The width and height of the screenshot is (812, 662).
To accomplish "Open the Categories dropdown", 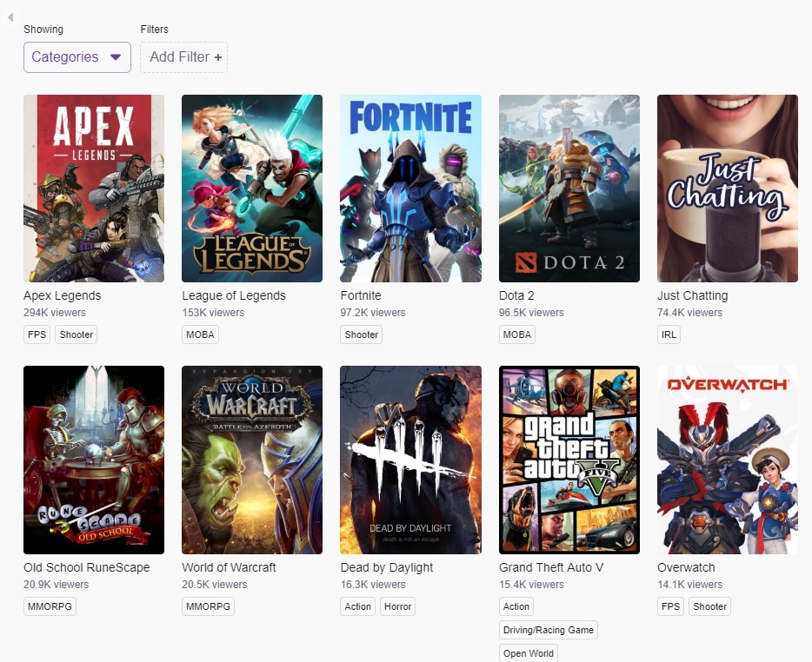I will pyautogui.click(x=77, y=57).
